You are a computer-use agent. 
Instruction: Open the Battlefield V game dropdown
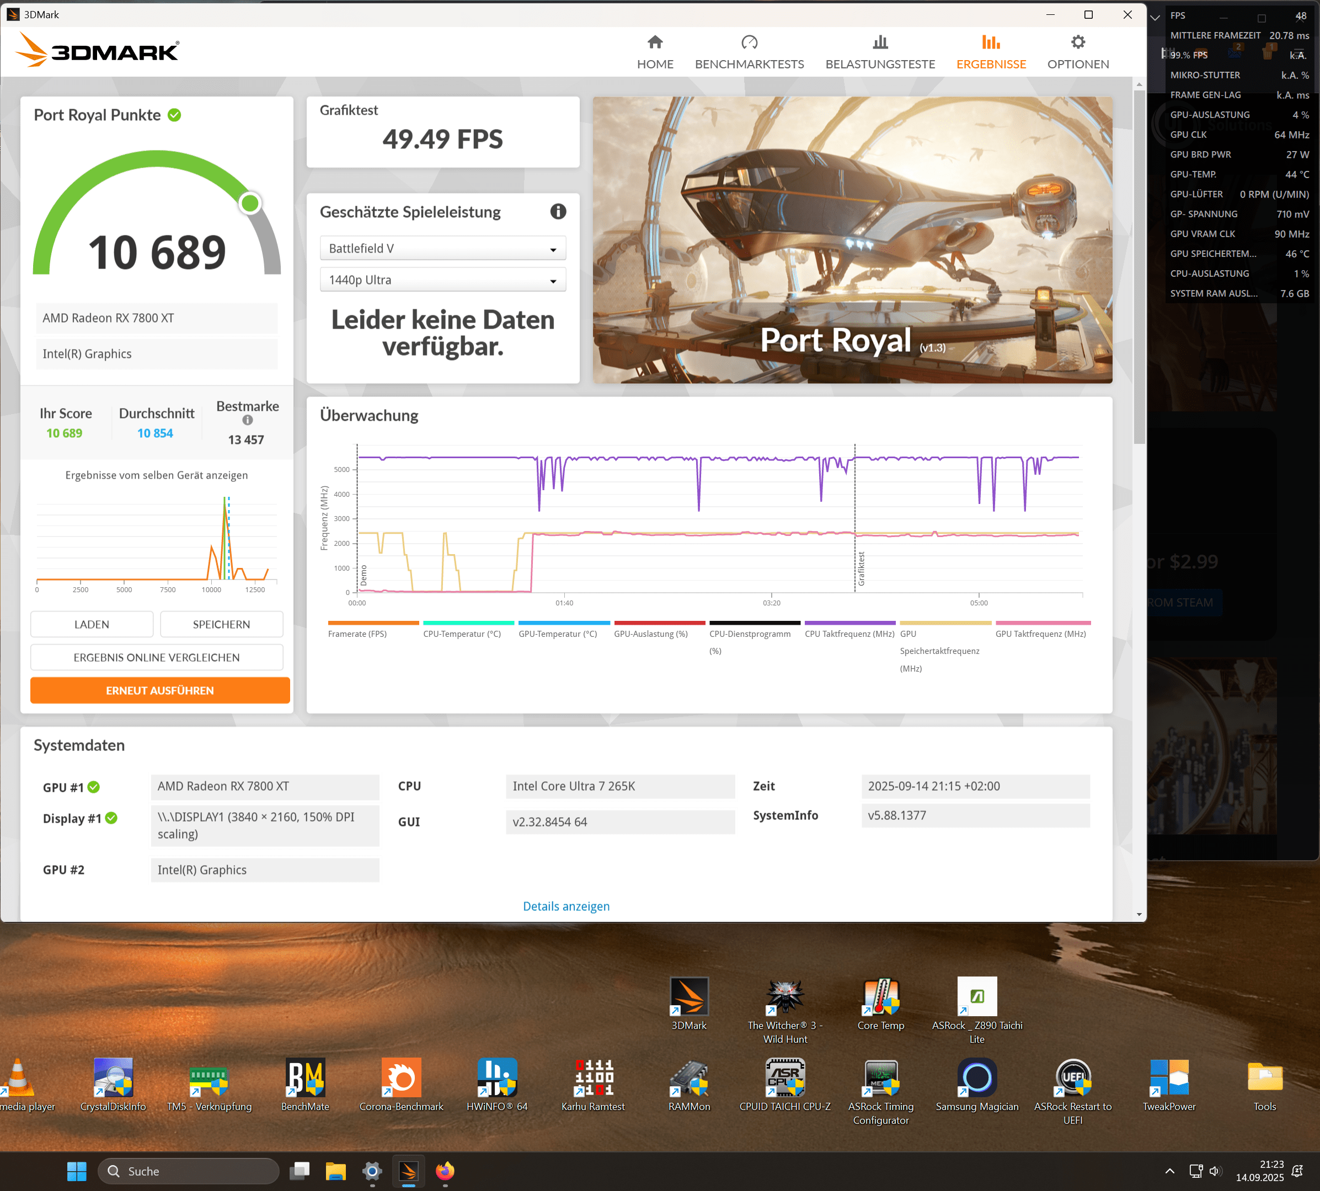click(x=442, y=249)
